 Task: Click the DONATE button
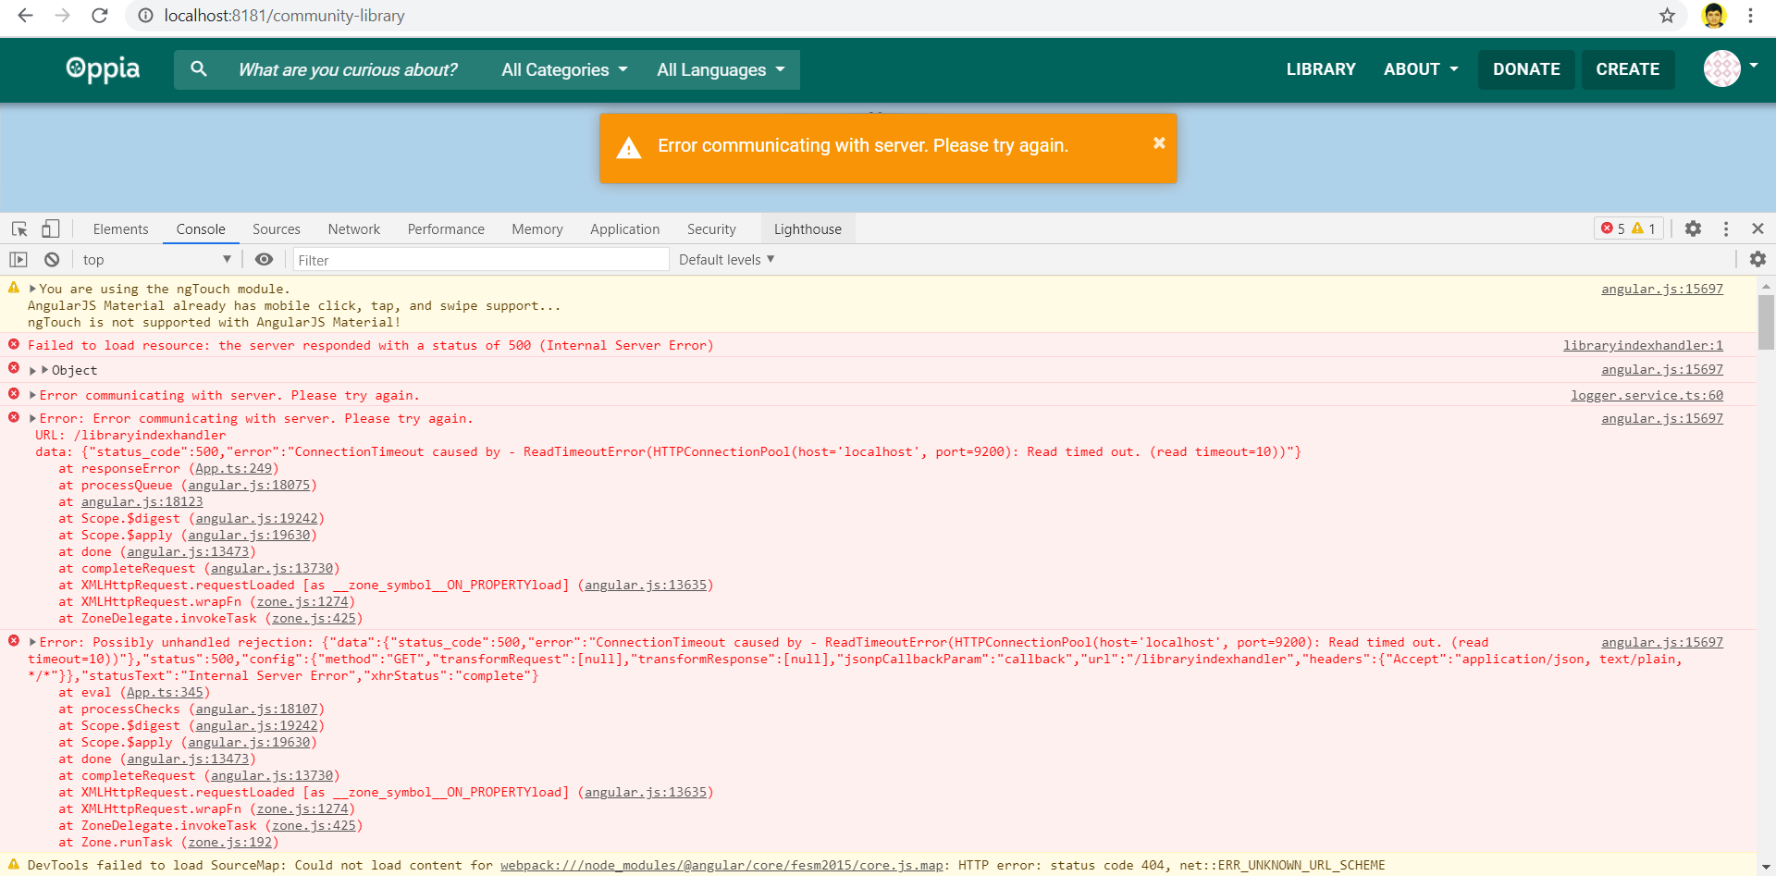(1526, 69)
